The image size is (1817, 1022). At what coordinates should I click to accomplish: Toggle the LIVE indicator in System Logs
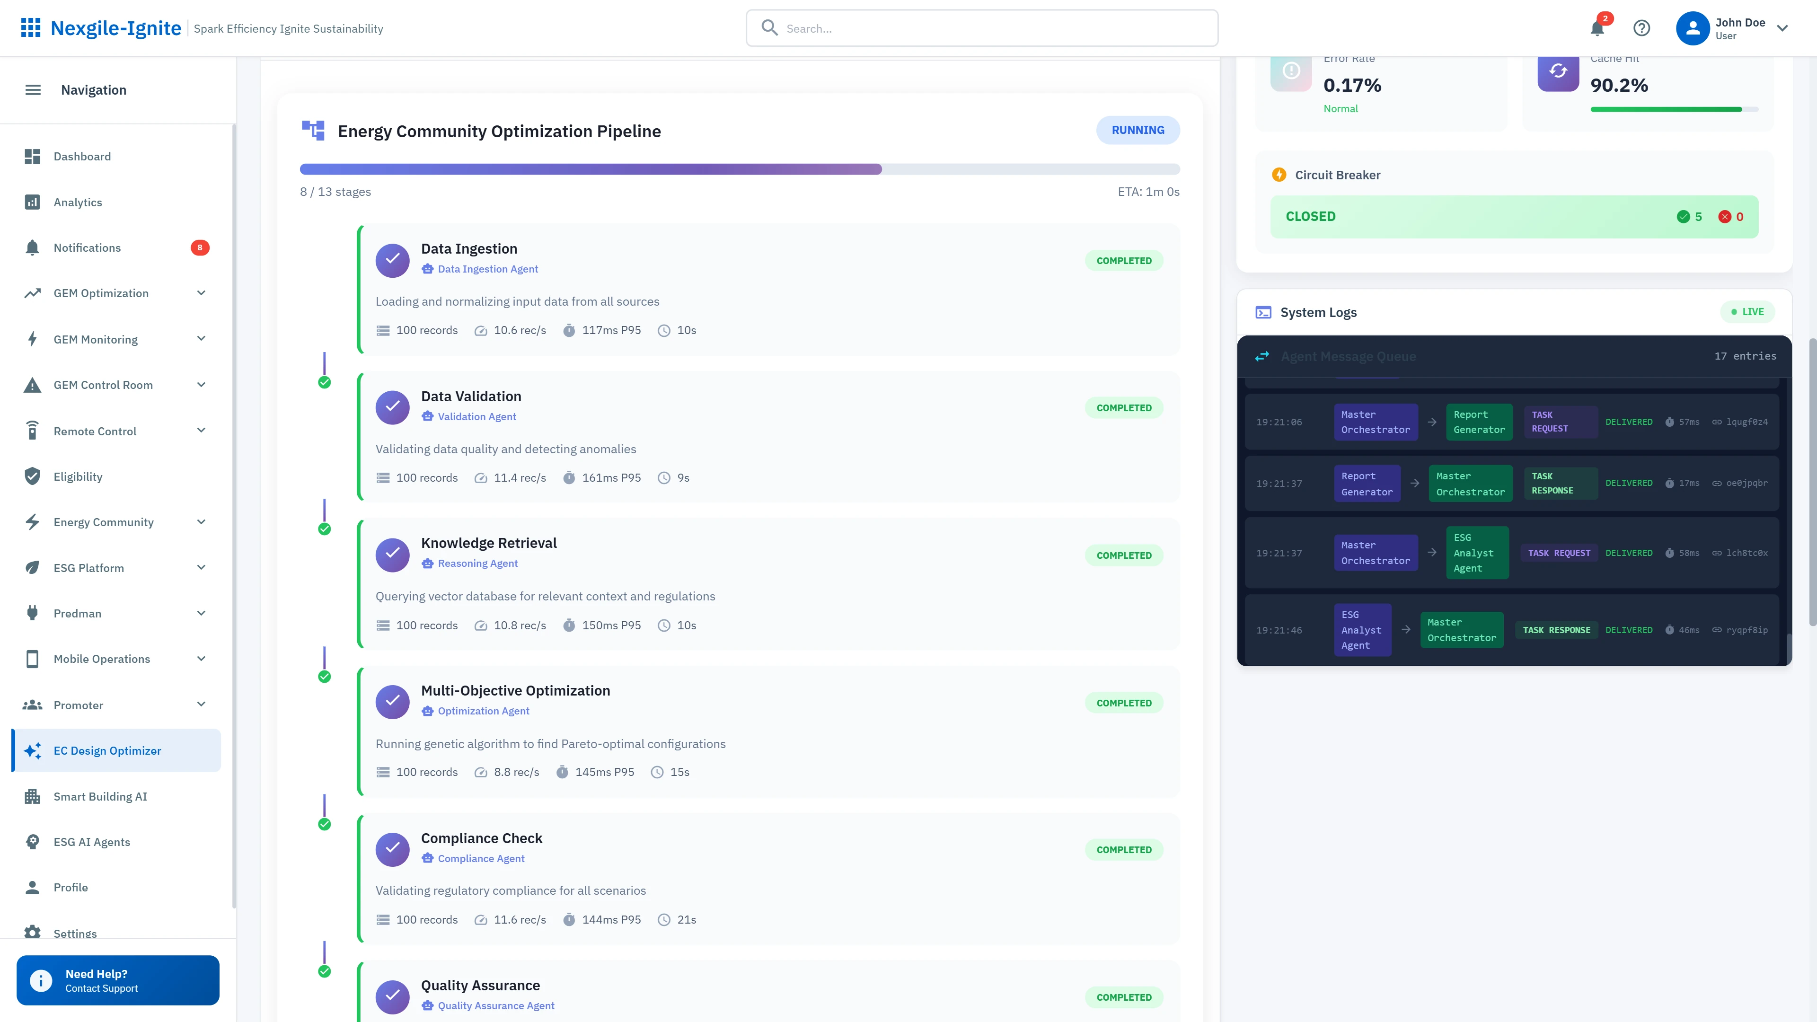pos(1748,311)
